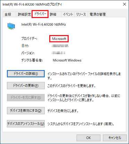This screenshot has height=144, width=129.
Task: Click the Microsoft Windows signer text
Action: pyautogui.click(x=67, y=60)
